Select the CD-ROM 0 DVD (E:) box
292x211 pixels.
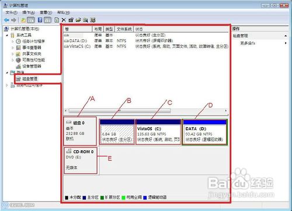[81, 160]
